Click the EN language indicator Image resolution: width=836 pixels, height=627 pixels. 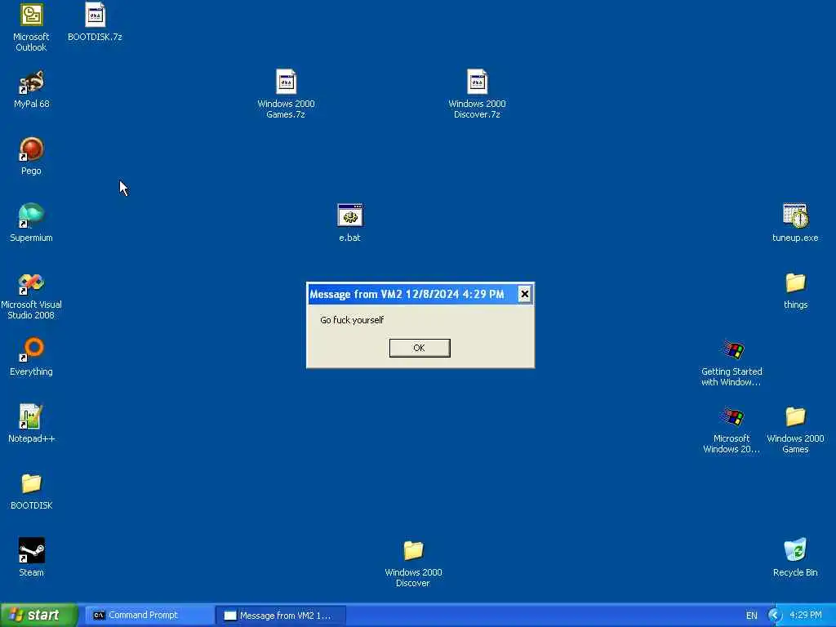pos(752,616)
